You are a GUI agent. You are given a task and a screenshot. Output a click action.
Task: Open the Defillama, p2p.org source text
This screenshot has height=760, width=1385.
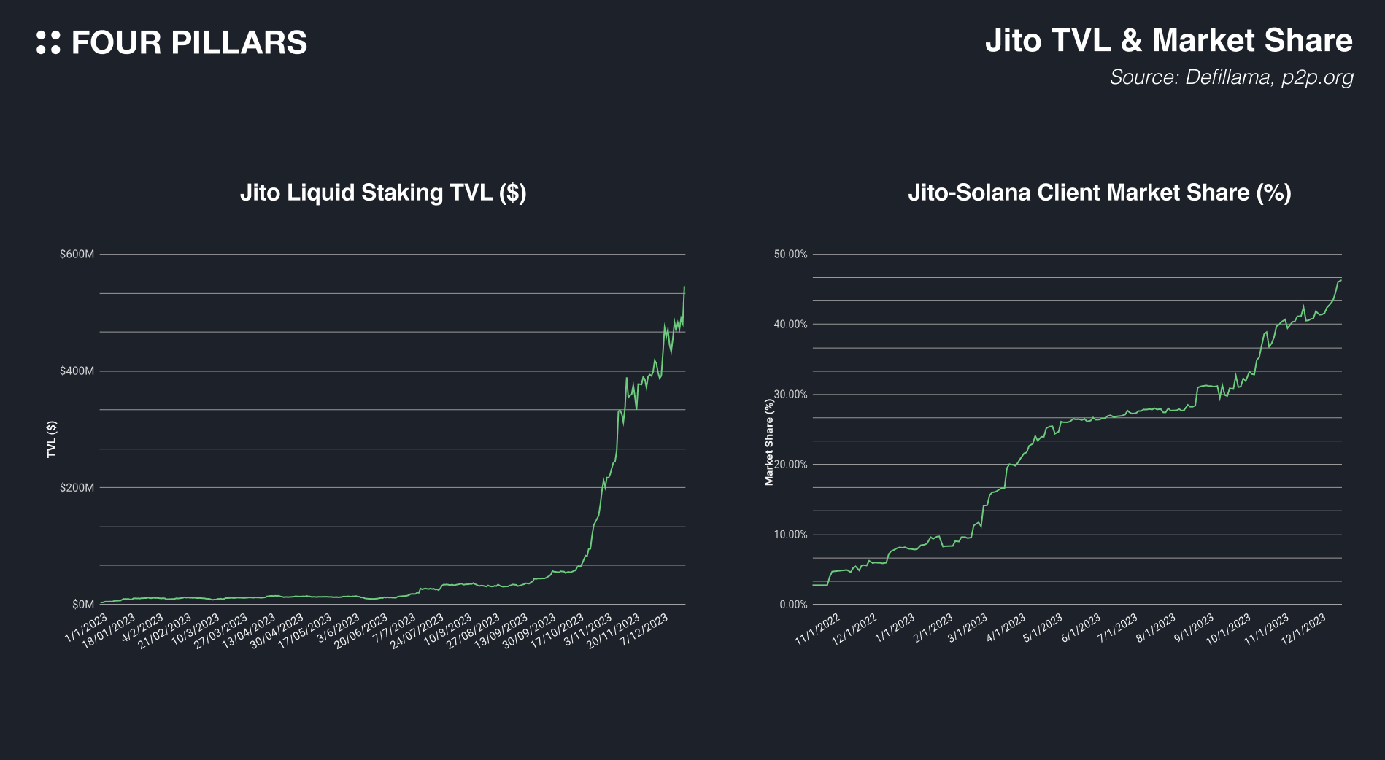click(1231, 77)
